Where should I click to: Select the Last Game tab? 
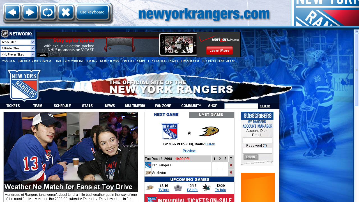(212, 115)
